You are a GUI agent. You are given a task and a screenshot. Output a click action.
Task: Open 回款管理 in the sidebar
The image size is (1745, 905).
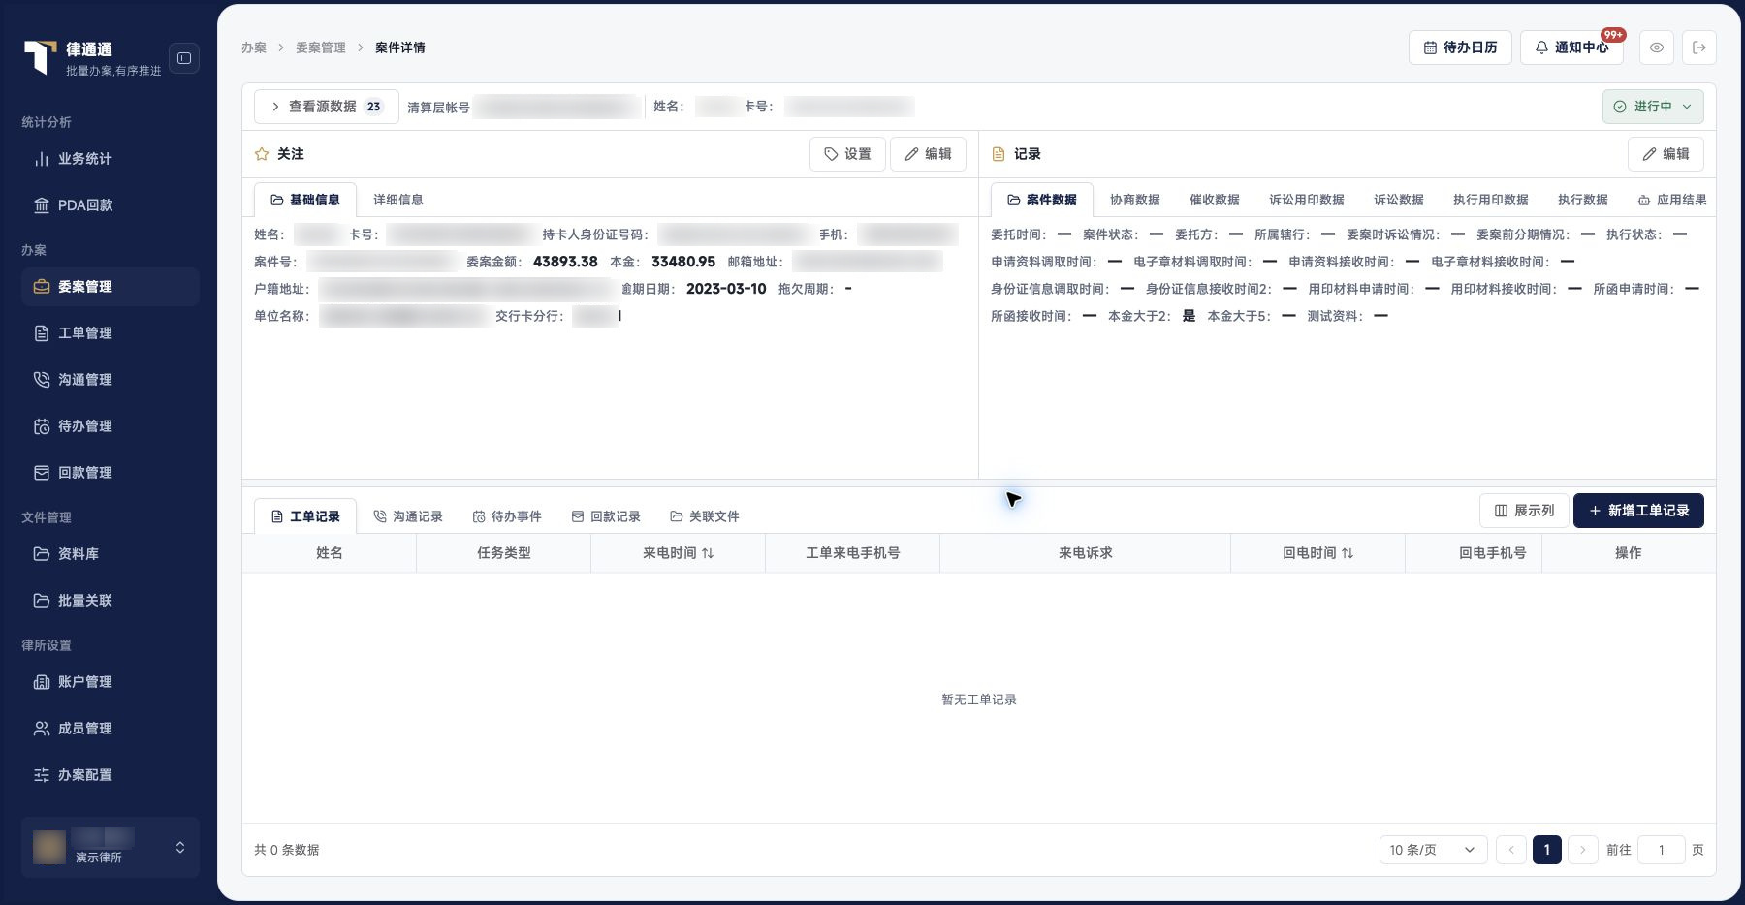(111, 473)
